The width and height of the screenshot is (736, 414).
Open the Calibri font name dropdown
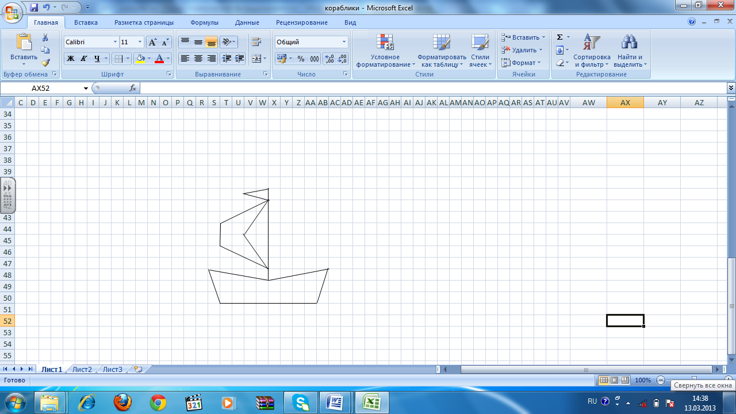point(91,42)
